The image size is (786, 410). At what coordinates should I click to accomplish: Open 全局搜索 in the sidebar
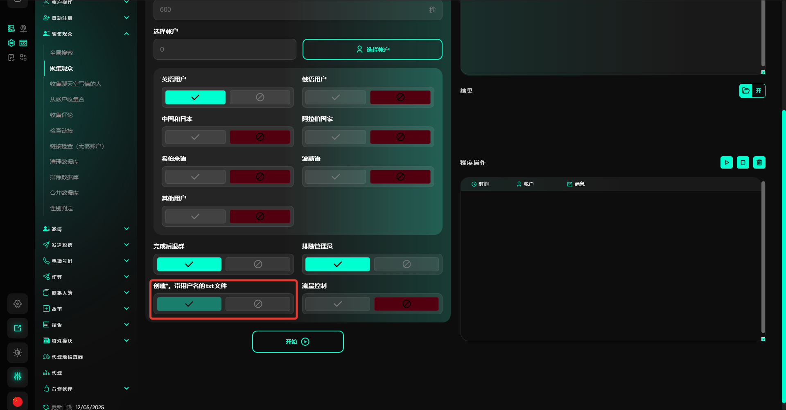[61, 53]
